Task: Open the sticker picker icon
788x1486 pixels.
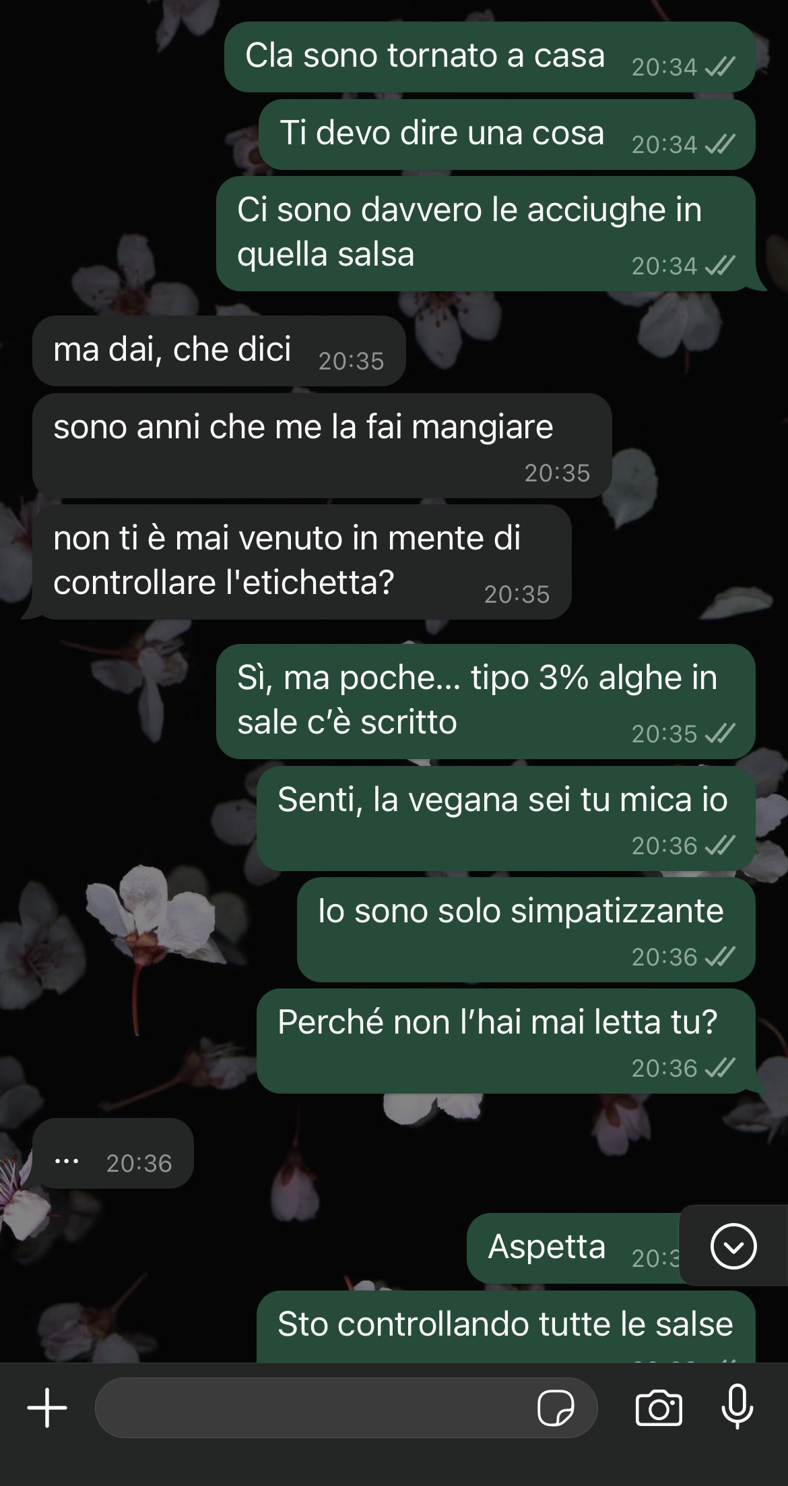Action: pyautogui.click(x=556, y=1408)
